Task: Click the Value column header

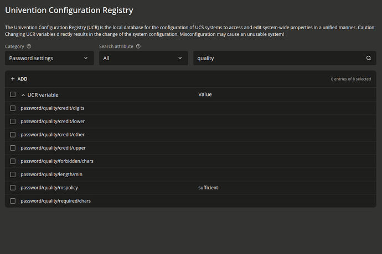Action: pyautogui.click(x=205, y=94)
